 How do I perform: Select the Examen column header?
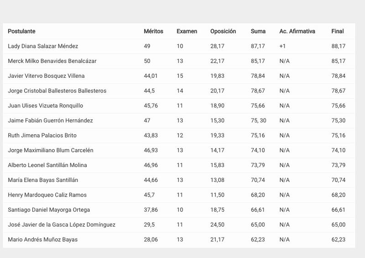(x=187, y=31)
